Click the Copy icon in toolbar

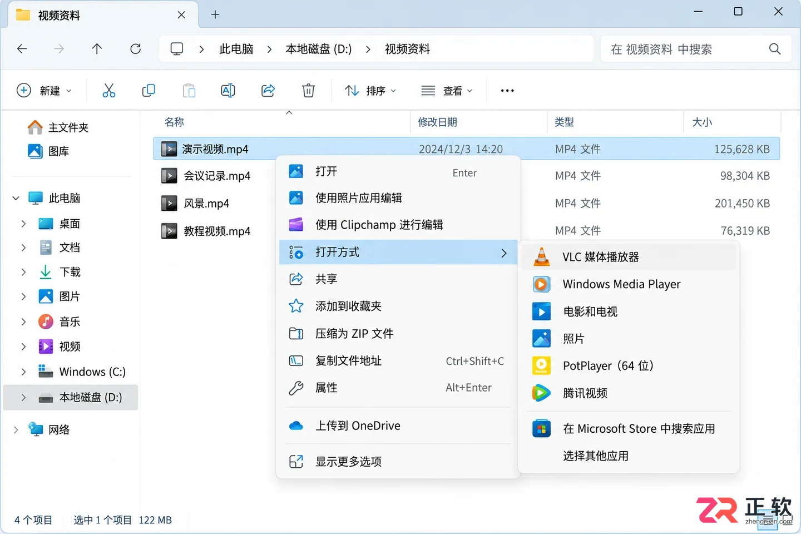click(149, 91)
